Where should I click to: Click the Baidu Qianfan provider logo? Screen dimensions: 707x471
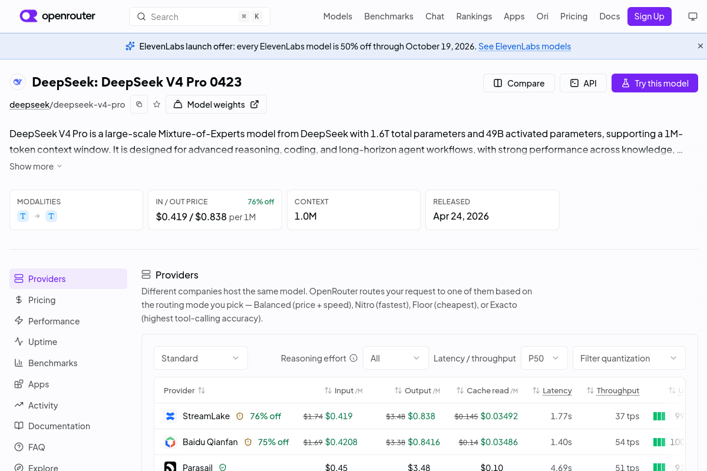170,442
